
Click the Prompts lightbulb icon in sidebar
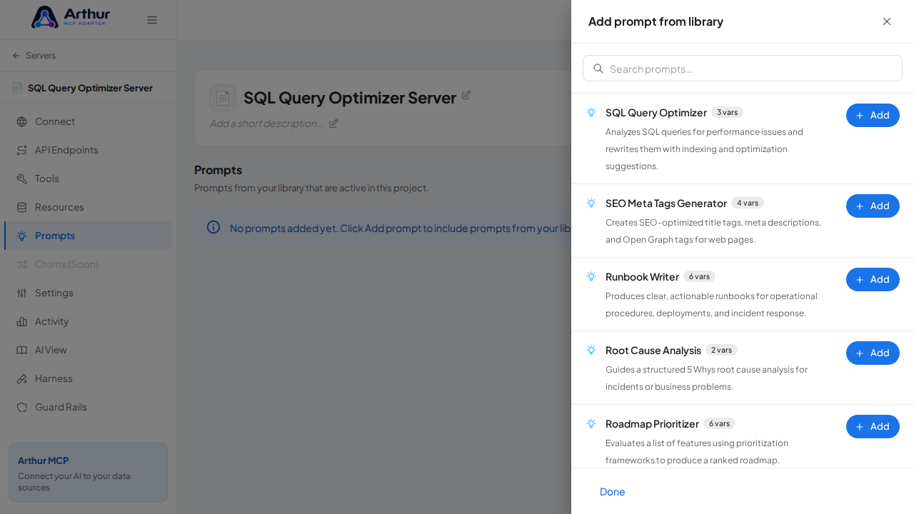pyautogui.click(x=22, y=236)
